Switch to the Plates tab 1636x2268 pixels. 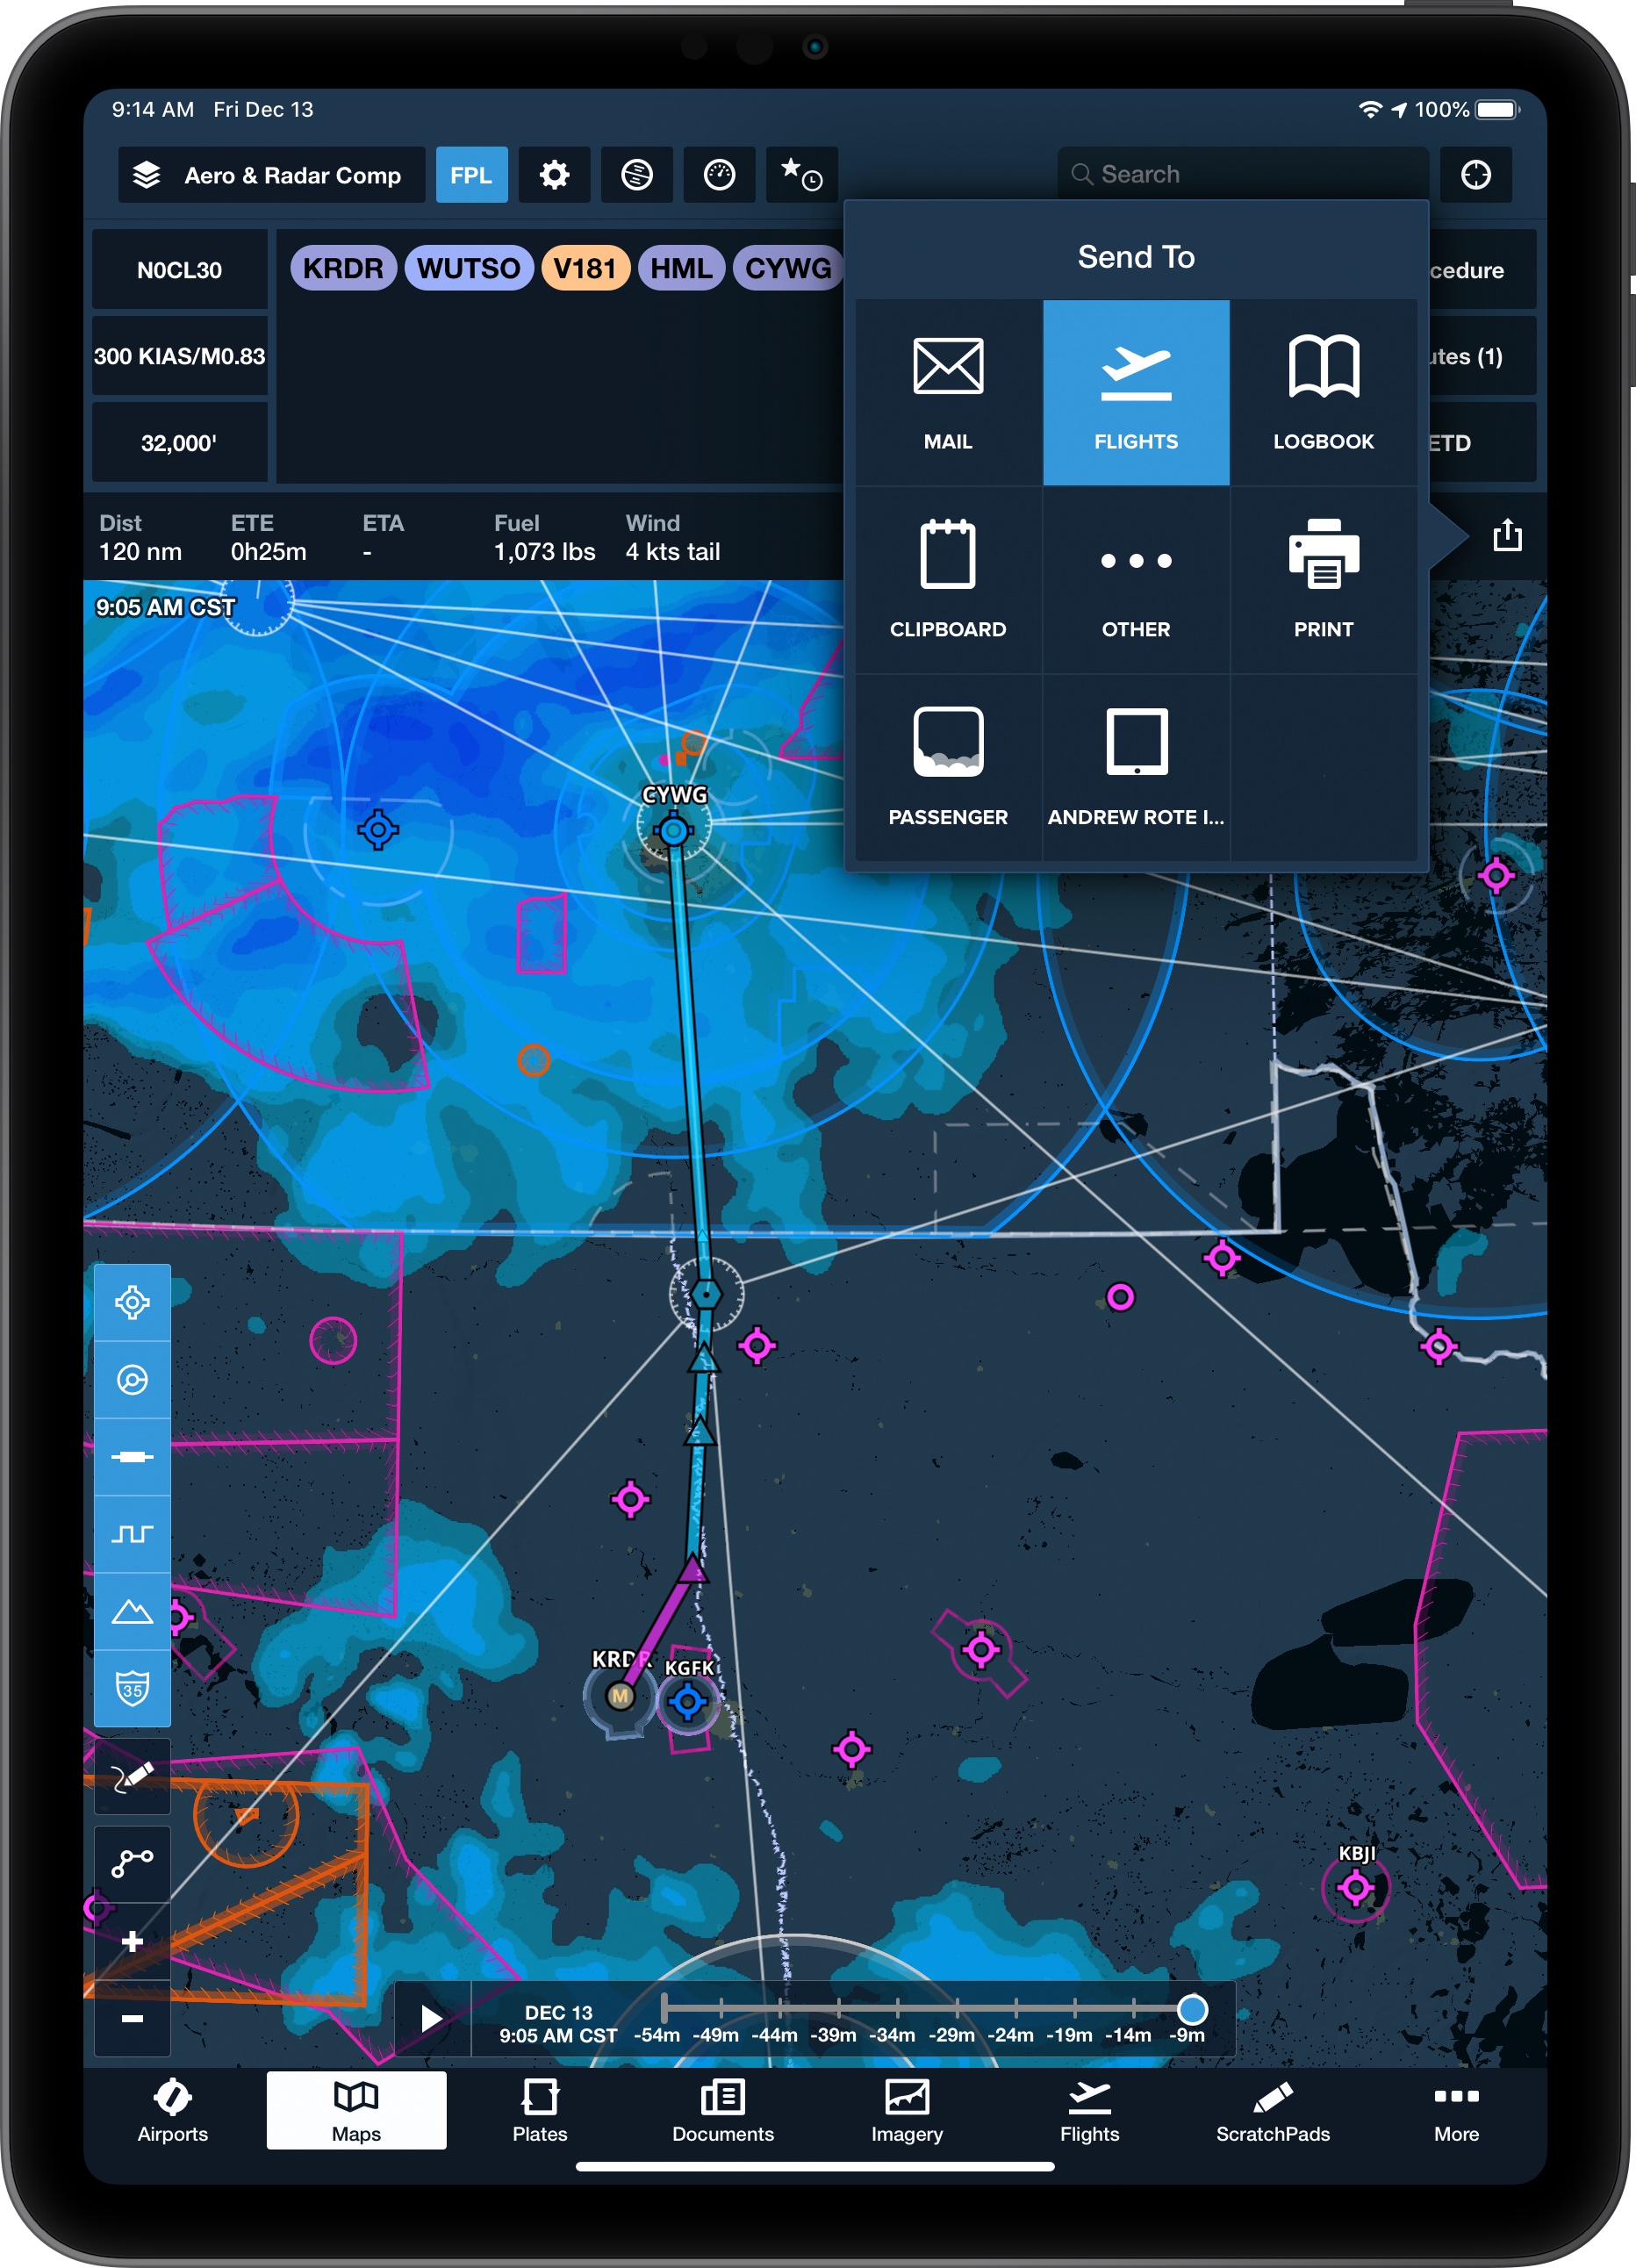[539, 2110]
